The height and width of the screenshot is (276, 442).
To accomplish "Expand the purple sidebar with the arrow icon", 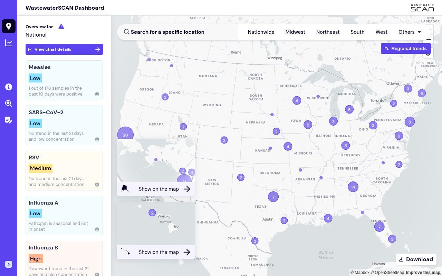I will (x=9, y=264).
